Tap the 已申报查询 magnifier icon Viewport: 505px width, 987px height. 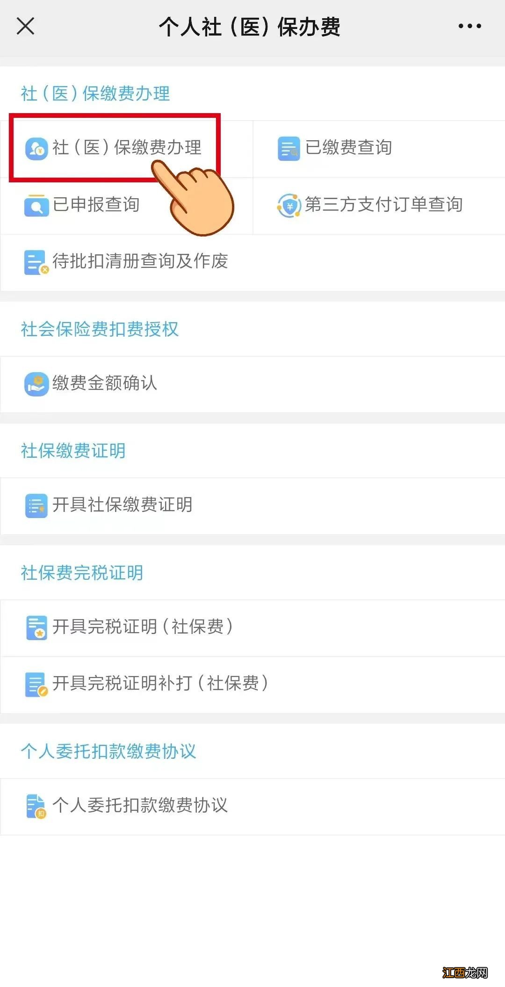[x=36, y=205]
